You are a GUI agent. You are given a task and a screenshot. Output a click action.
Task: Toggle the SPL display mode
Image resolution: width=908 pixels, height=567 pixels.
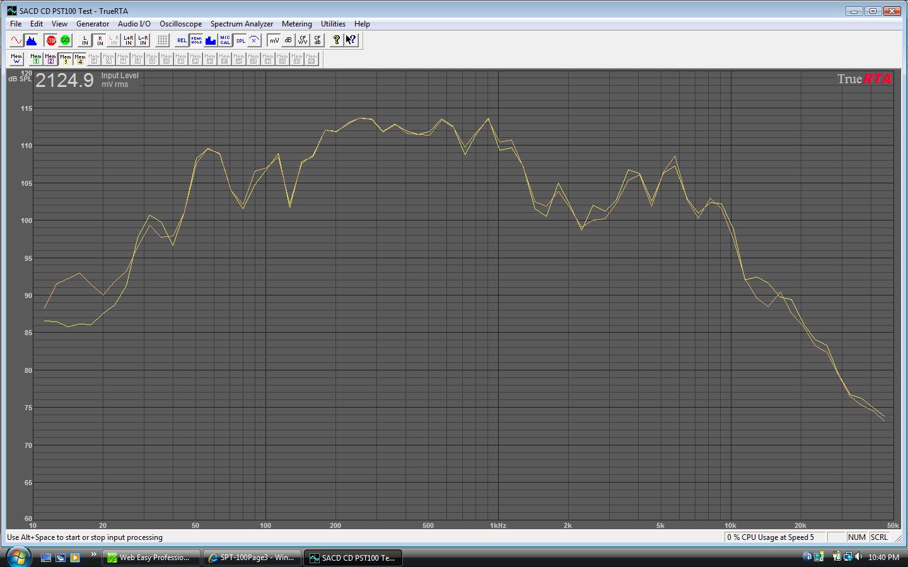240,40
